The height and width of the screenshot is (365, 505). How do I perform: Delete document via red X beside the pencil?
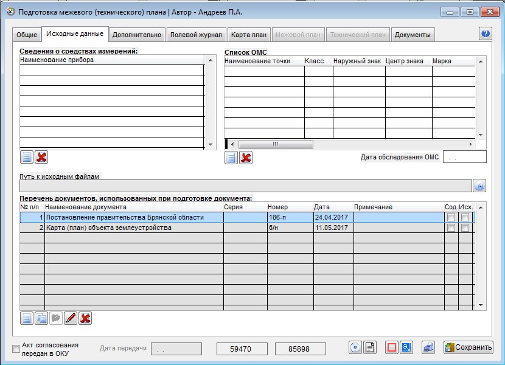(x=85, y=318)
